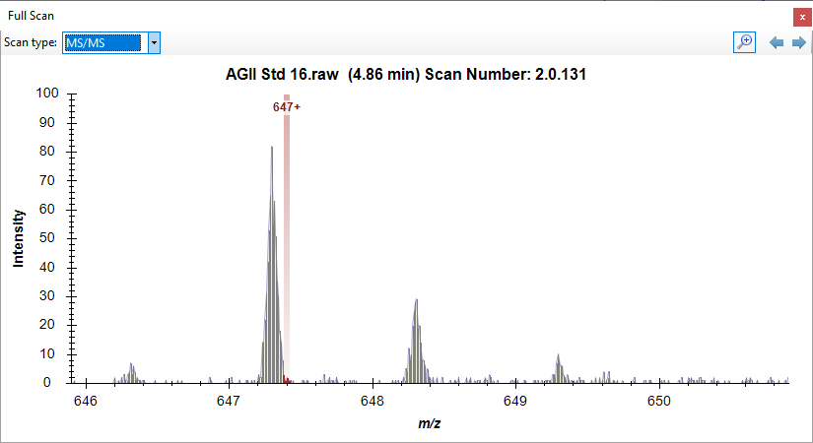Close the Full Scan window
Screen dimensions: 813x443
coord(802,17)
